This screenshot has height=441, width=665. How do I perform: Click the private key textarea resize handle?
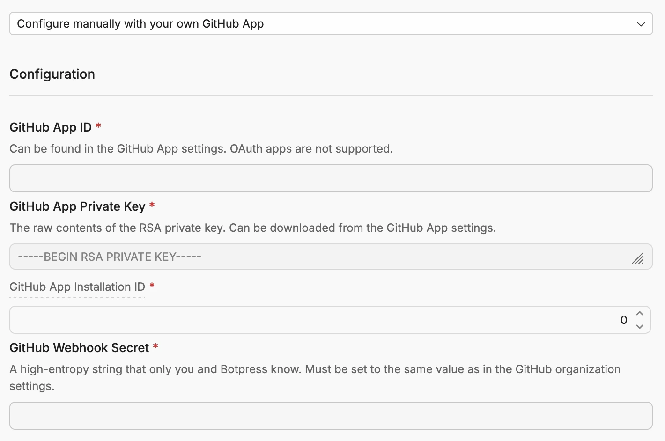[638, 258]
